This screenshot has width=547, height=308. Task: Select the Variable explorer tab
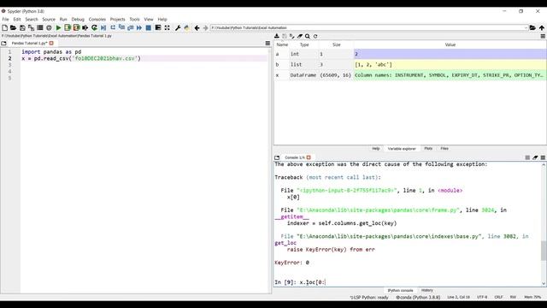(x=402, y=148)
